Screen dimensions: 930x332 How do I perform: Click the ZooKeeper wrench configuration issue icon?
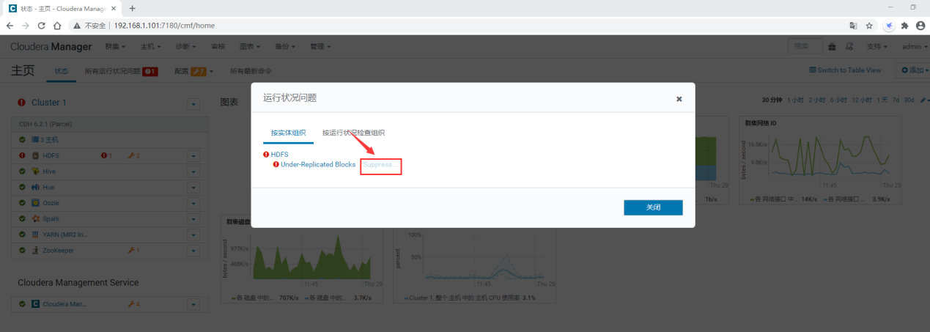point(133,251)
